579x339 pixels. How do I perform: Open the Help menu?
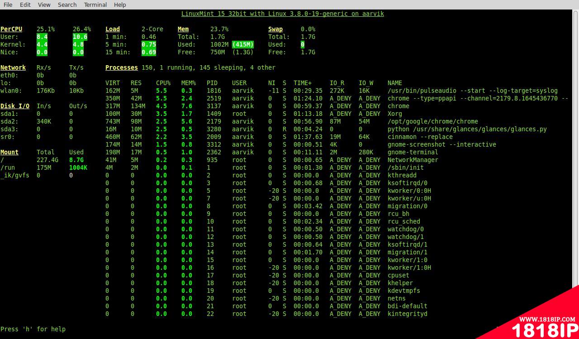tap(120, 5)
